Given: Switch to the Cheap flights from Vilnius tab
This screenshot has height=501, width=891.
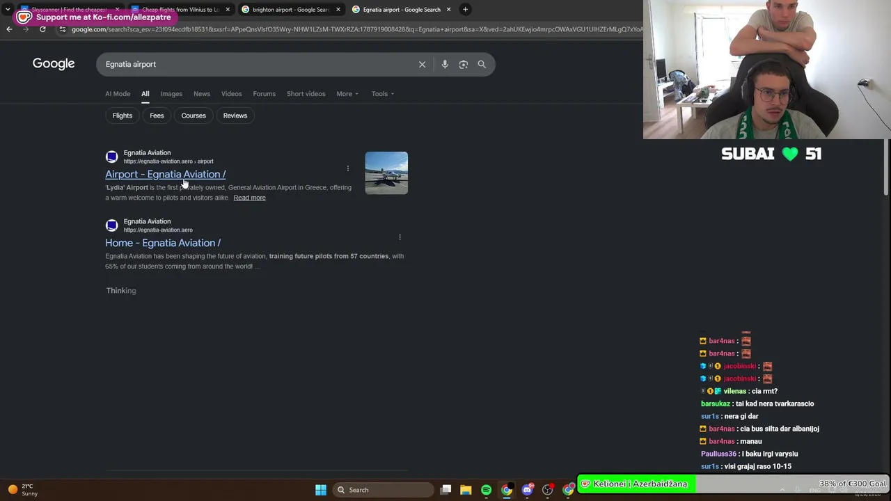Looking at the screenshot, I should tap(180, 10).
